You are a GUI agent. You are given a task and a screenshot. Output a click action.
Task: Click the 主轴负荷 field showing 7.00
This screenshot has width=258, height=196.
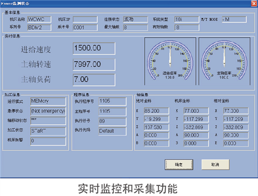click(94, 80)
